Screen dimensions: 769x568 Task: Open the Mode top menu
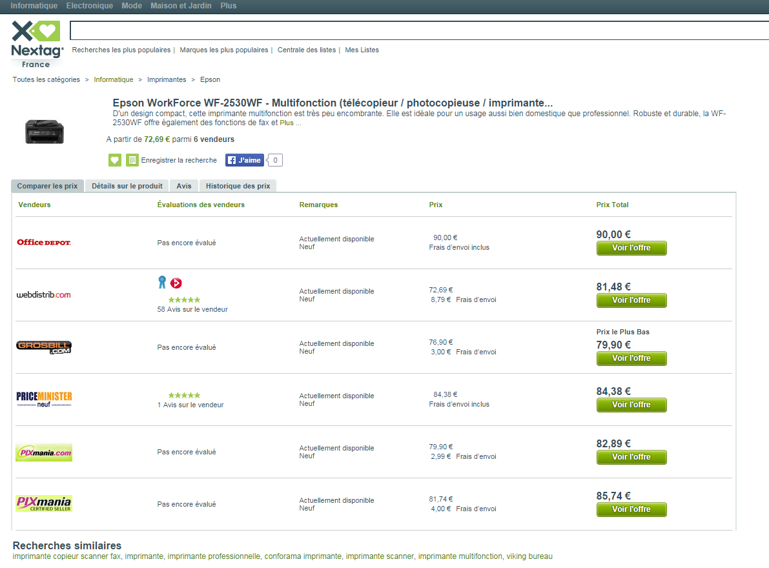click(132, 6)
